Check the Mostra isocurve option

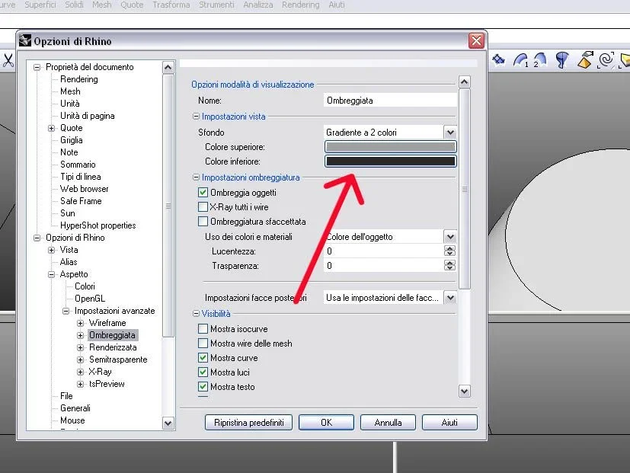click(x=203, y=329)
